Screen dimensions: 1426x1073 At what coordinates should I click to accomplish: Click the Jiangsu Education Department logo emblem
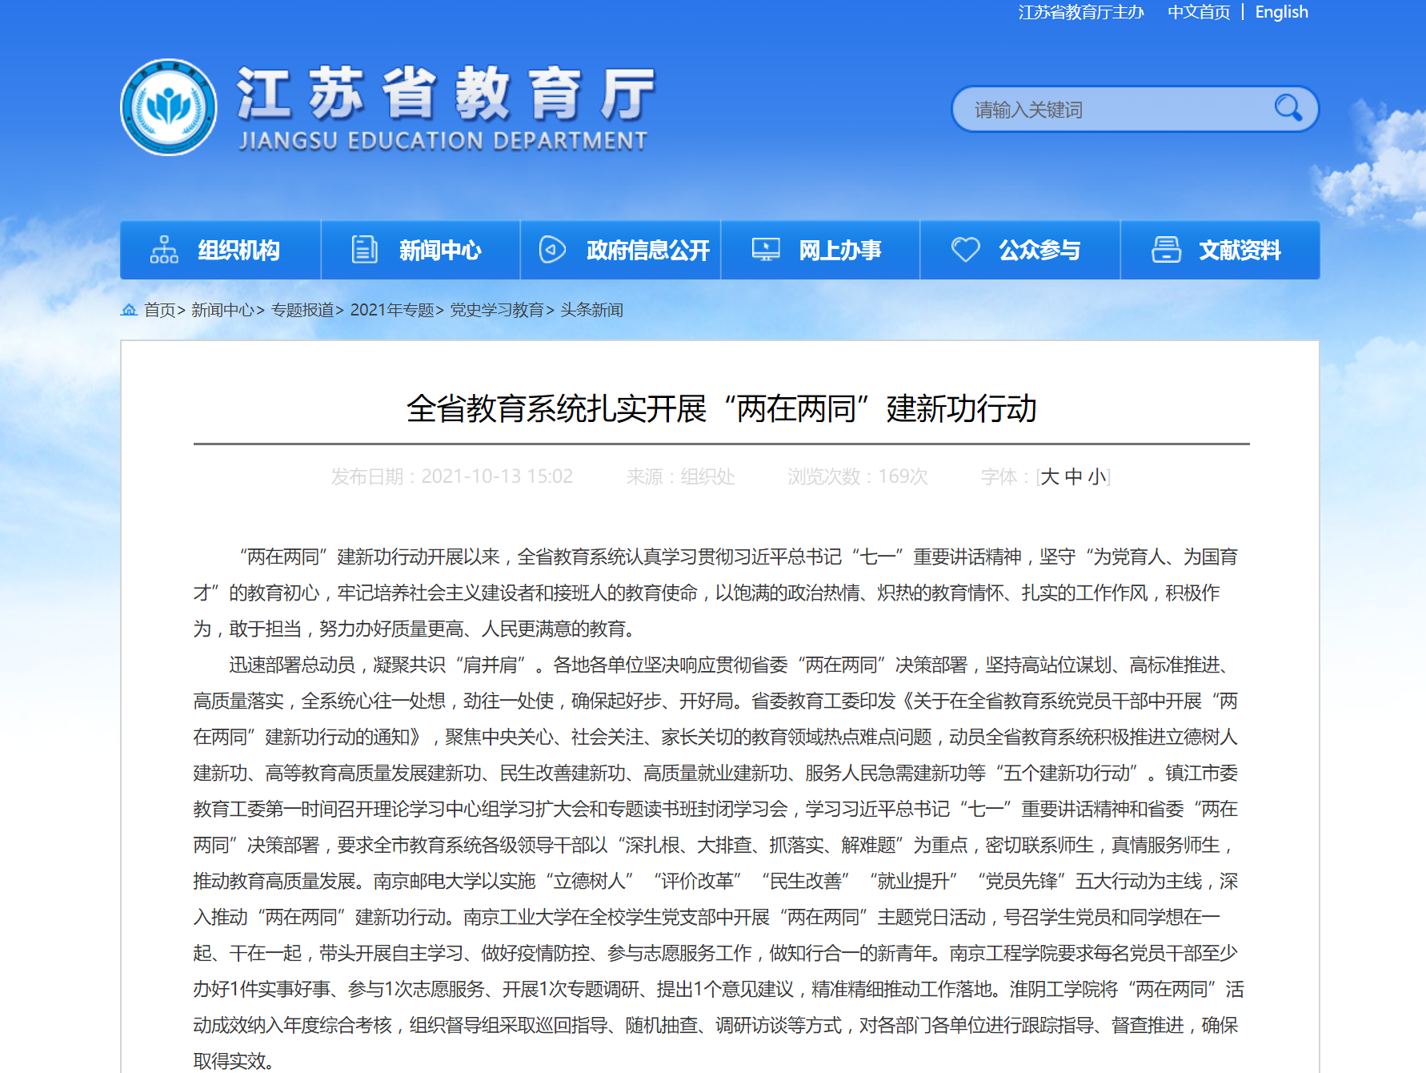click(168, 107)
